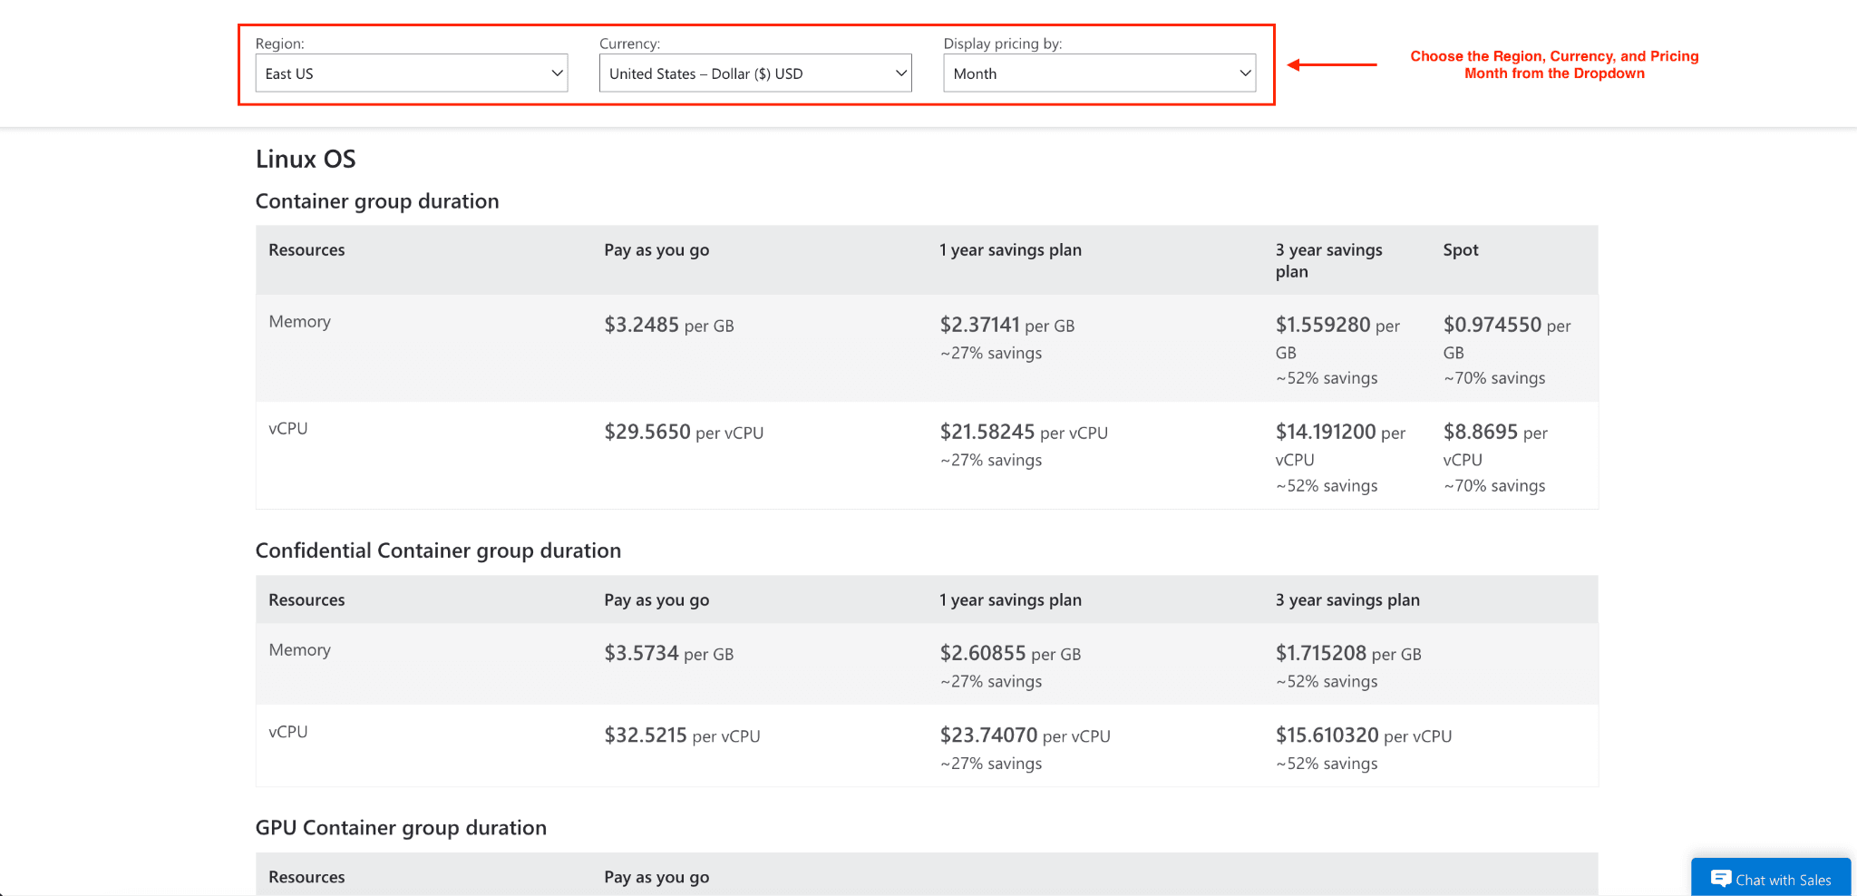Click the Container group duration heading
The width and height of the screenshot is (1857, 896).
[x=377, y=201]
